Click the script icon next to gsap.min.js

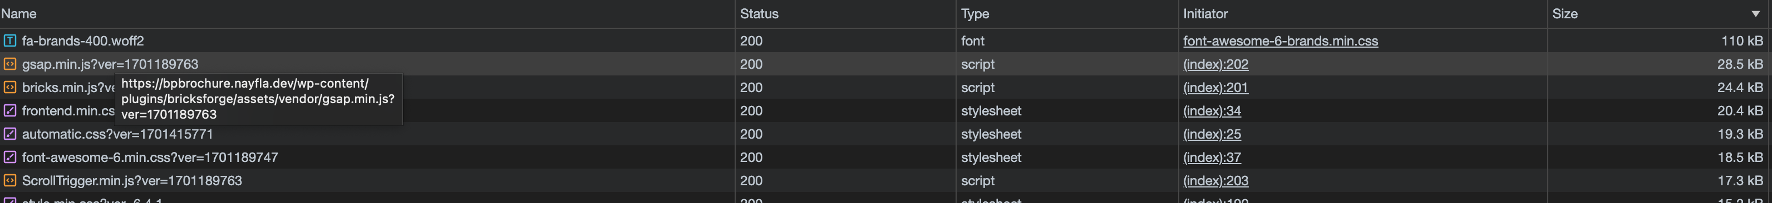[x=9, y=64]
